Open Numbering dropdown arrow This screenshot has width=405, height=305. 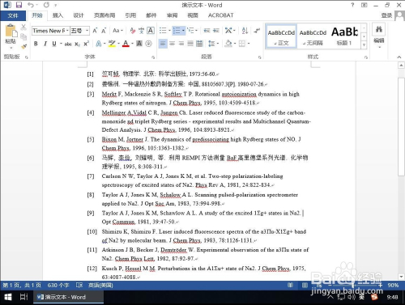click(183, 31)
